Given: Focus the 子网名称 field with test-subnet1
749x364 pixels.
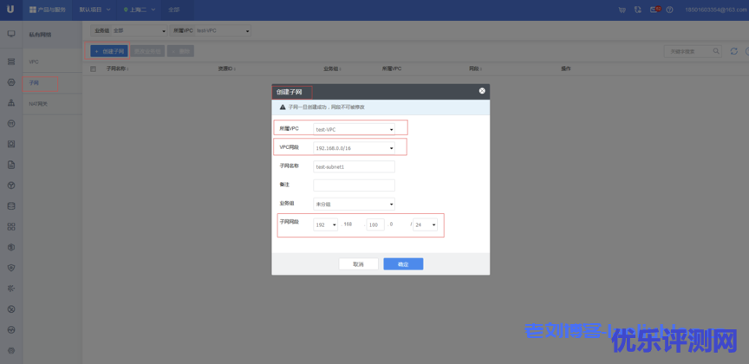Looking at the screenshot, I should (x=354, y=166).
